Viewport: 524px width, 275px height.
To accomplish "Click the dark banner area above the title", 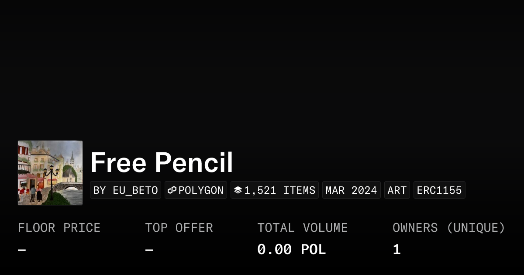I will click(x=262, y=70).
